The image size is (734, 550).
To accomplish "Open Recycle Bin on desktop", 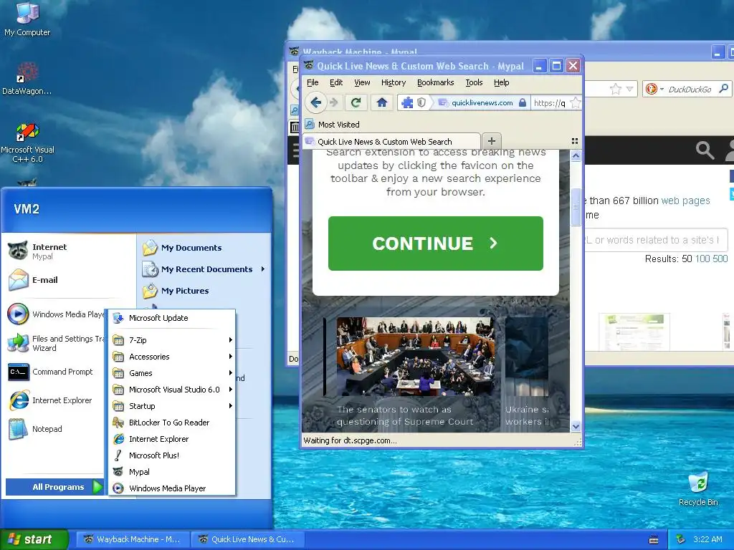I will coord(698,488).
